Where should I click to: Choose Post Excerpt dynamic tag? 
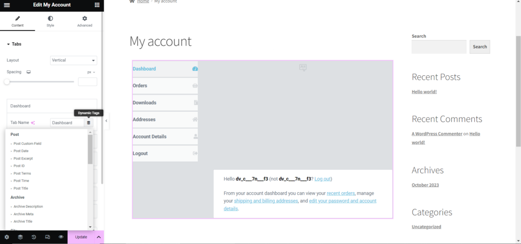pyautogui.click(x=23, y=159)
